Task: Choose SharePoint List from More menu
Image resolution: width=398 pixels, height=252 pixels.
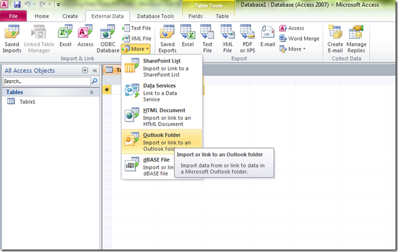Action: [x=162, y=67]
